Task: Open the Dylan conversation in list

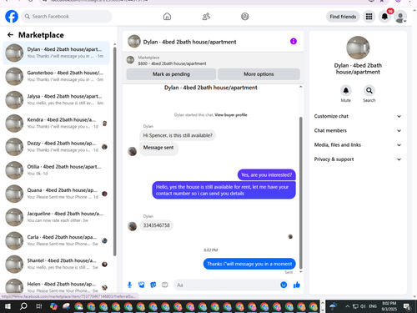Action: tap(56, 53)
